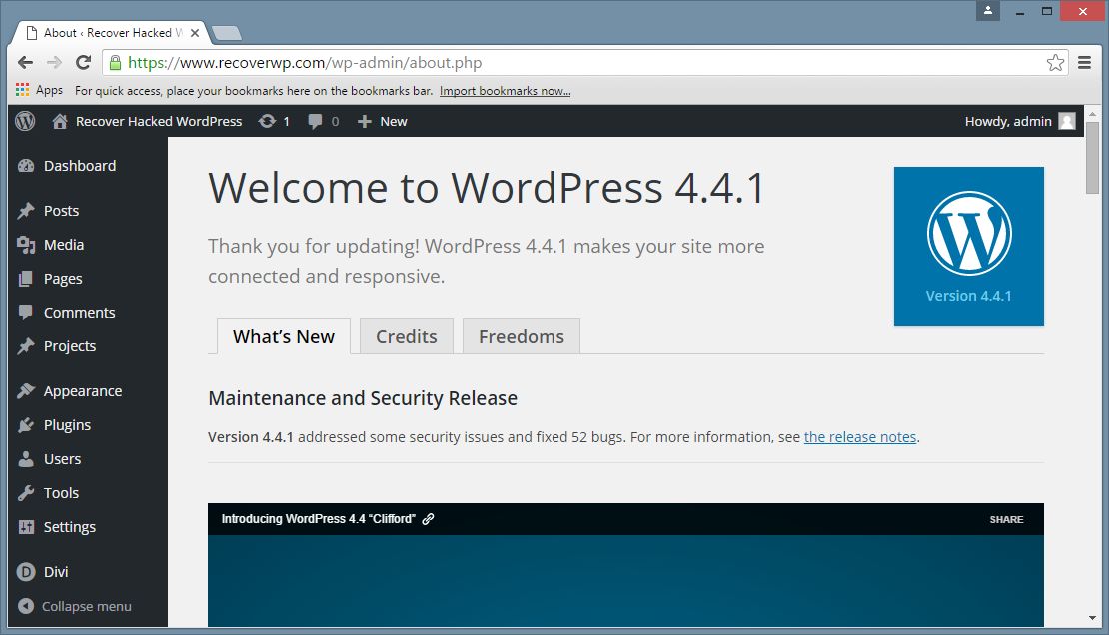
Task: Click the browser forward arrow
Action: coord(55,62)
